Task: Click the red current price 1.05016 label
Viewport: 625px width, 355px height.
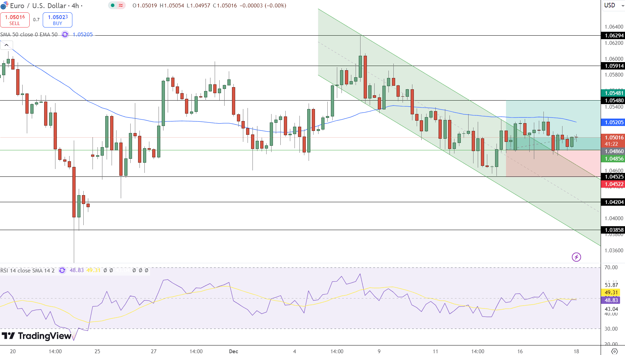Action: [x=613, y=138]
